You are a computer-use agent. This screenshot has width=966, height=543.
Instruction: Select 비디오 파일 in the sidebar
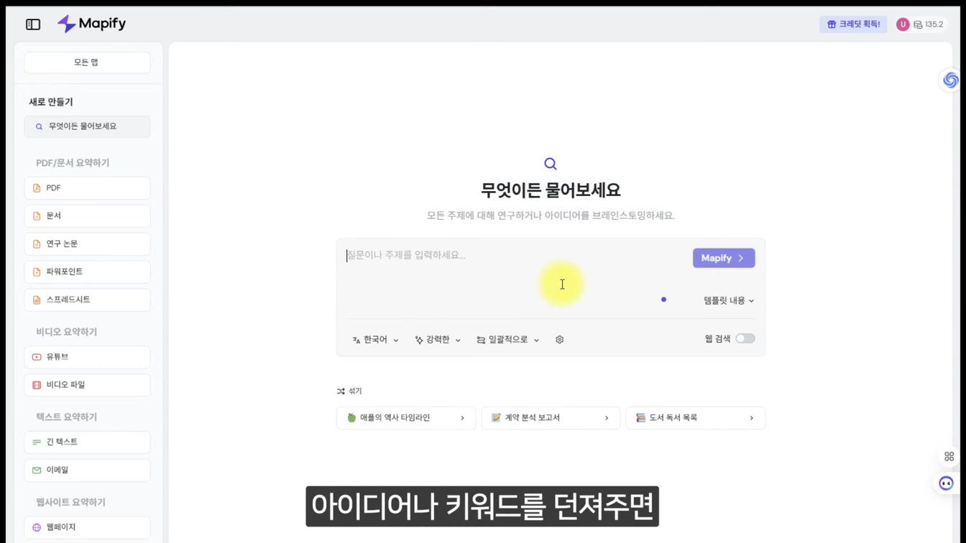click(x=87, y=385)
